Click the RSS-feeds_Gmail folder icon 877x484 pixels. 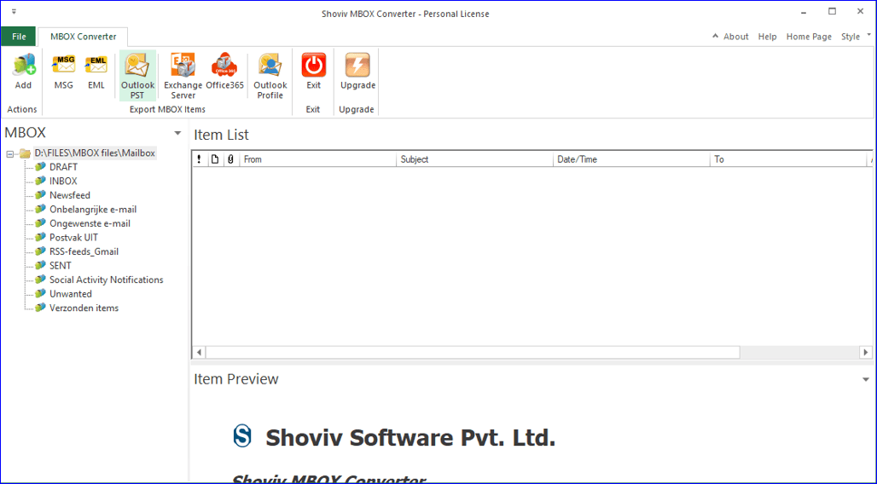(x=40, y=251)
